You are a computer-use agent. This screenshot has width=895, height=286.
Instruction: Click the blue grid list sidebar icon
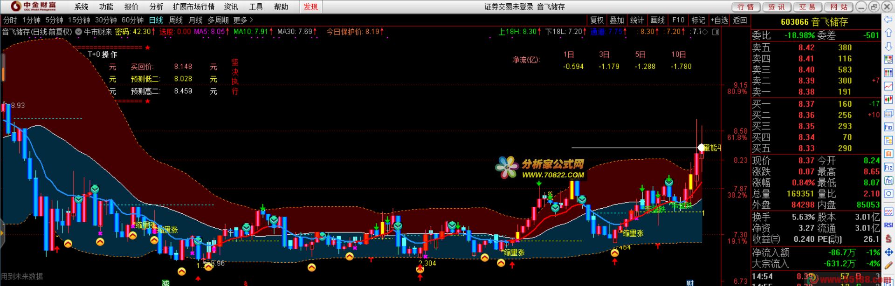coord(888,73)
